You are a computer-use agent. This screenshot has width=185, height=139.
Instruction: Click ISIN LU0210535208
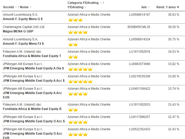pyautogui.click(x=140, y=76)
